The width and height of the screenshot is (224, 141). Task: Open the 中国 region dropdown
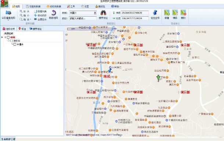(x=95, y=13)
